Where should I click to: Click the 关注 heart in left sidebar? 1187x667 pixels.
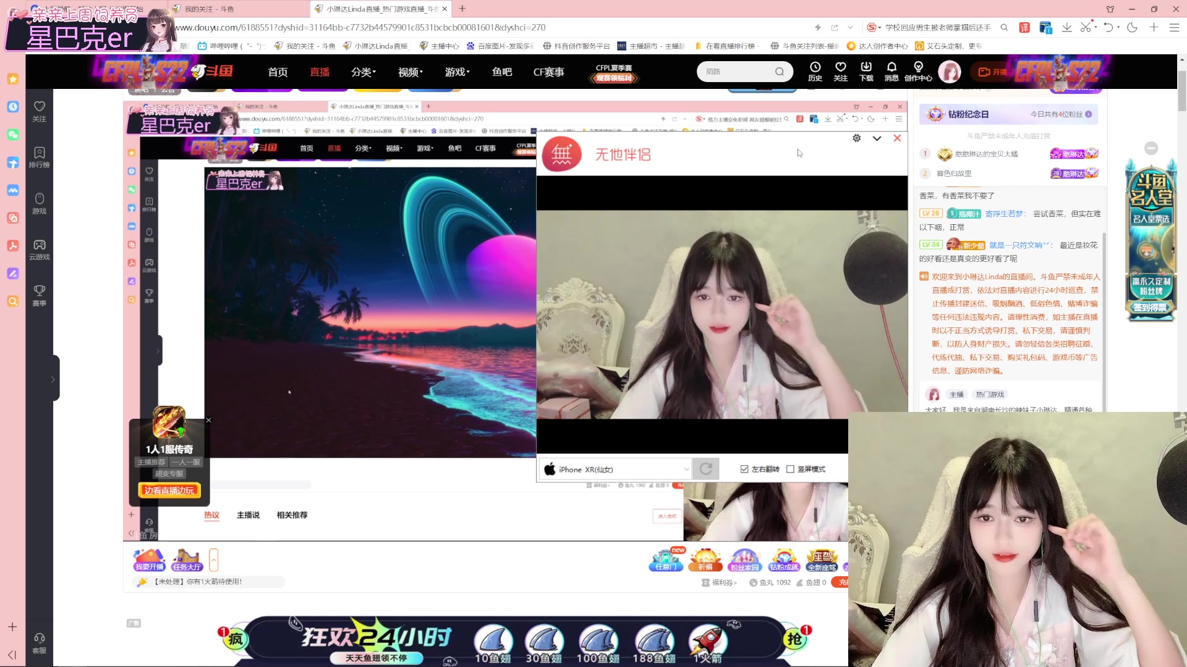click(40, 111)
